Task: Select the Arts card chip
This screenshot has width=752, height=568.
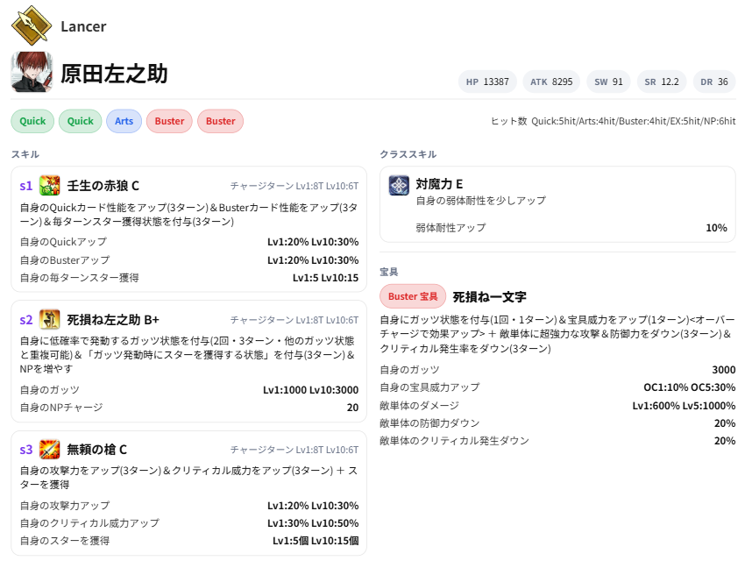Action: (124, 121)
